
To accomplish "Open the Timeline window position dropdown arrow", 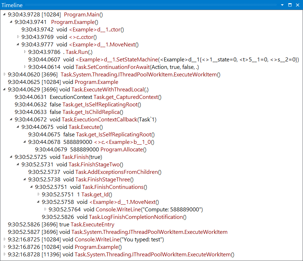I will [282, 5].
